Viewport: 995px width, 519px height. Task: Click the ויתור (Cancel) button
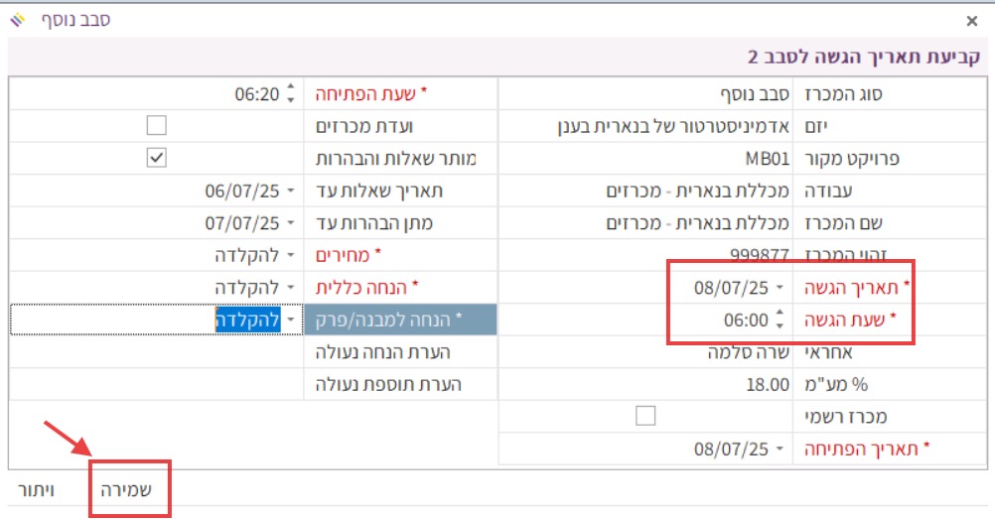tap(37, 488)
